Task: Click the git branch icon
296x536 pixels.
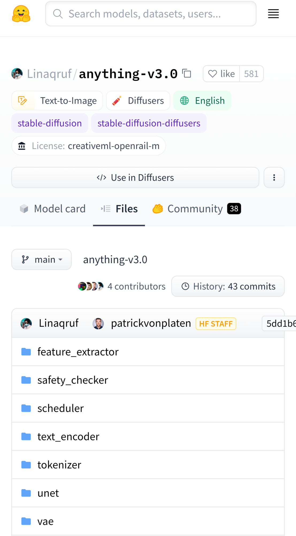Action: [25, 259]
